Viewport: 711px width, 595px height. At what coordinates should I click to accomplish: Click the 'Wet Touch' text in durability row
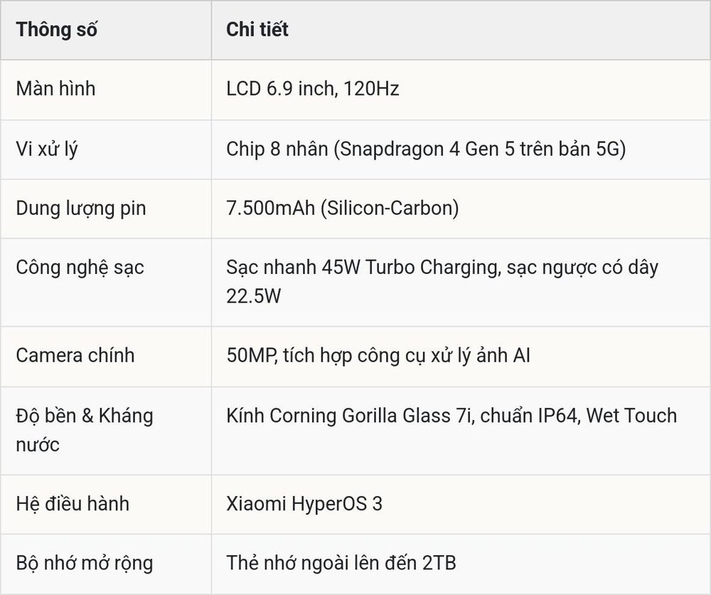(631, 416)
